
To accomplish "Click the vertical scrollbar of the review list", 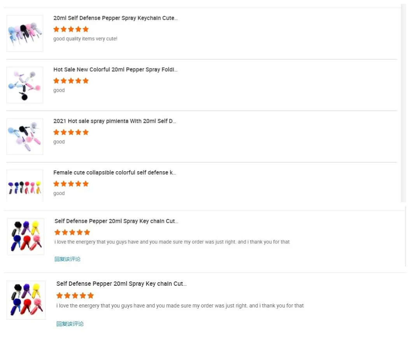I will point(403,103).
